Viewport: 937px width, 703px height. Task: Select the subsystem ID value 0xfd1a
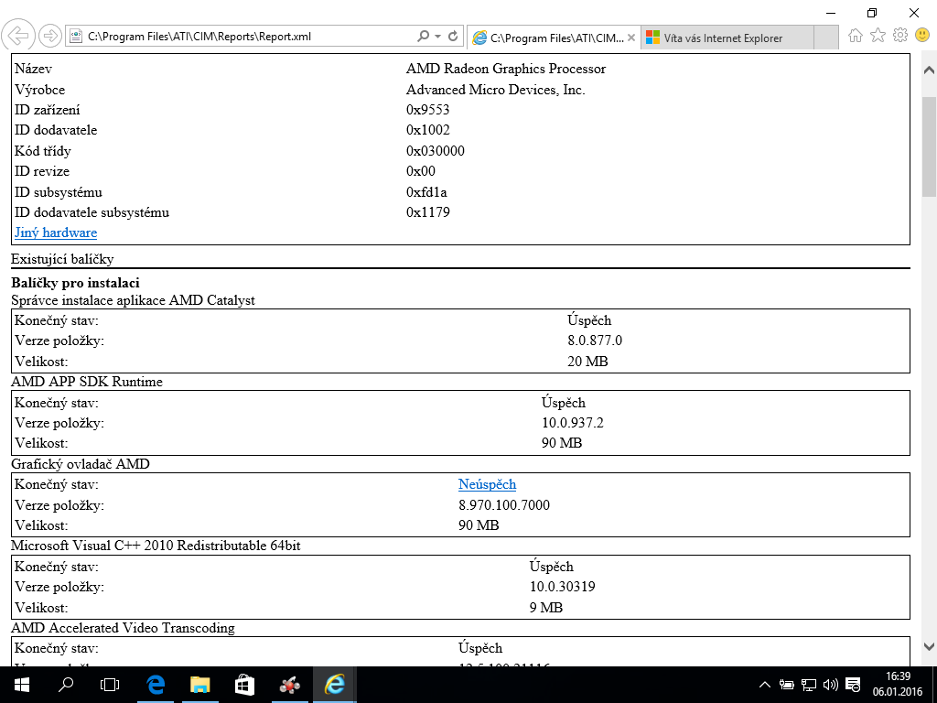426,192
